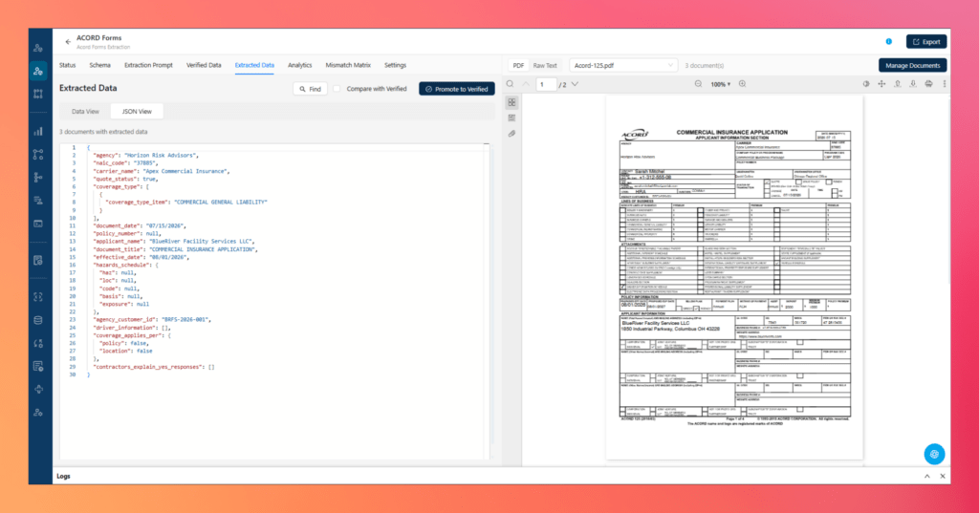
Task: Switch to the Schema tab
Action: point(99,66)
